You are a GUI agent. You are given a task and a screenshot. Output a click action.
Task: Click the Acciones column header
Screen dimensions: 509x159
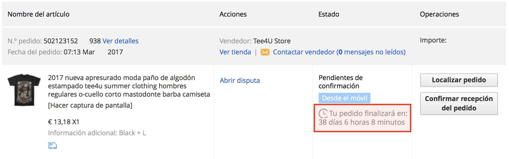pyautogui.click(x=233, y=14)
